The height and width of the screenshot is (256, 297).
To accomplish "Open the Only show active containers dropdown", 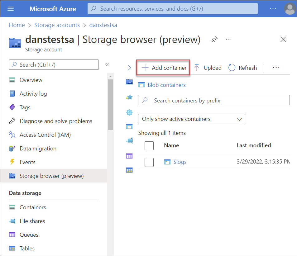I will pyautogui.click(x=191, y=119).
